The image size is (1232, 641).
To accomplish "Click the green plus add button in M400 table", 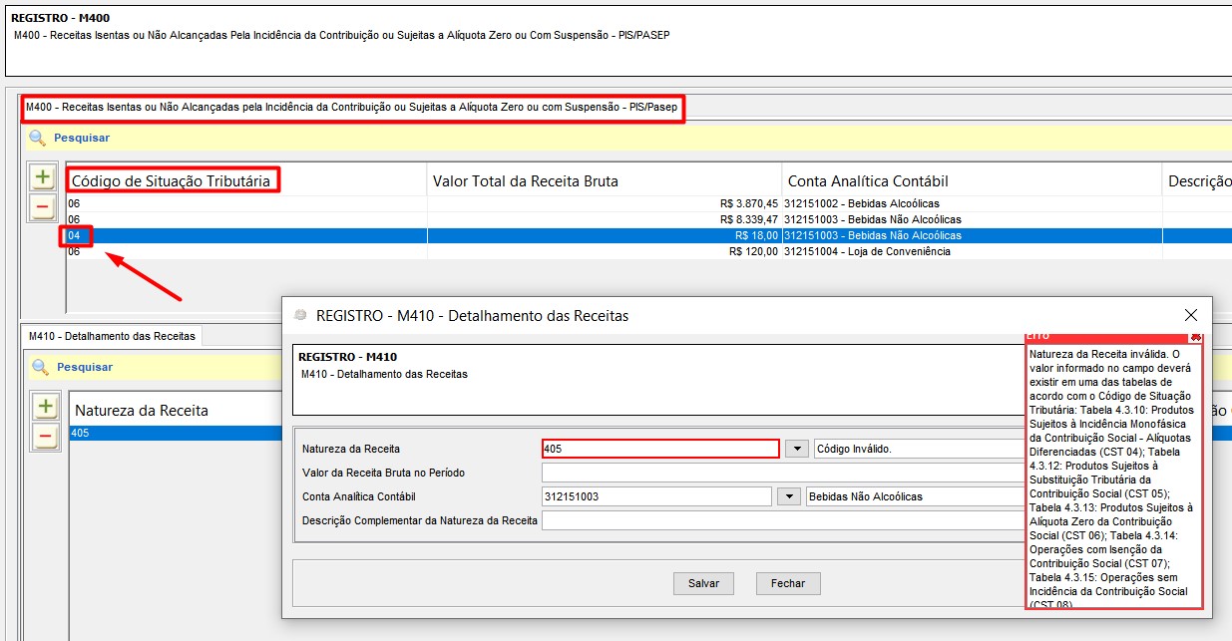I will coord(42,178).
